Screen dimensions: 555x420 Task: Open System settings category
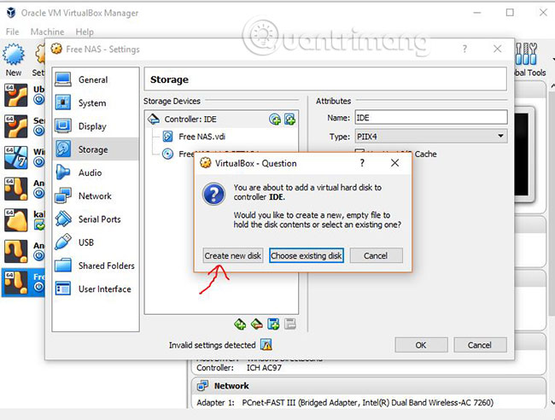click(x=96, y=103)
